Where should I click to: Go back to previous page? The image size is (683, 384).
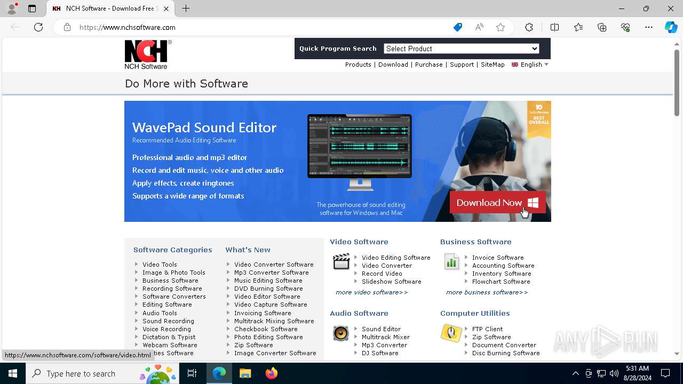(15, 27)
